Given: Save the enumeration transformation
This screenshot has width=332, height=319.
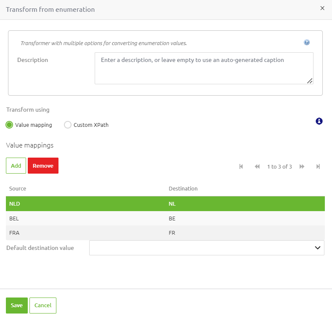Looking at the screenshot, I should [17, 306].
